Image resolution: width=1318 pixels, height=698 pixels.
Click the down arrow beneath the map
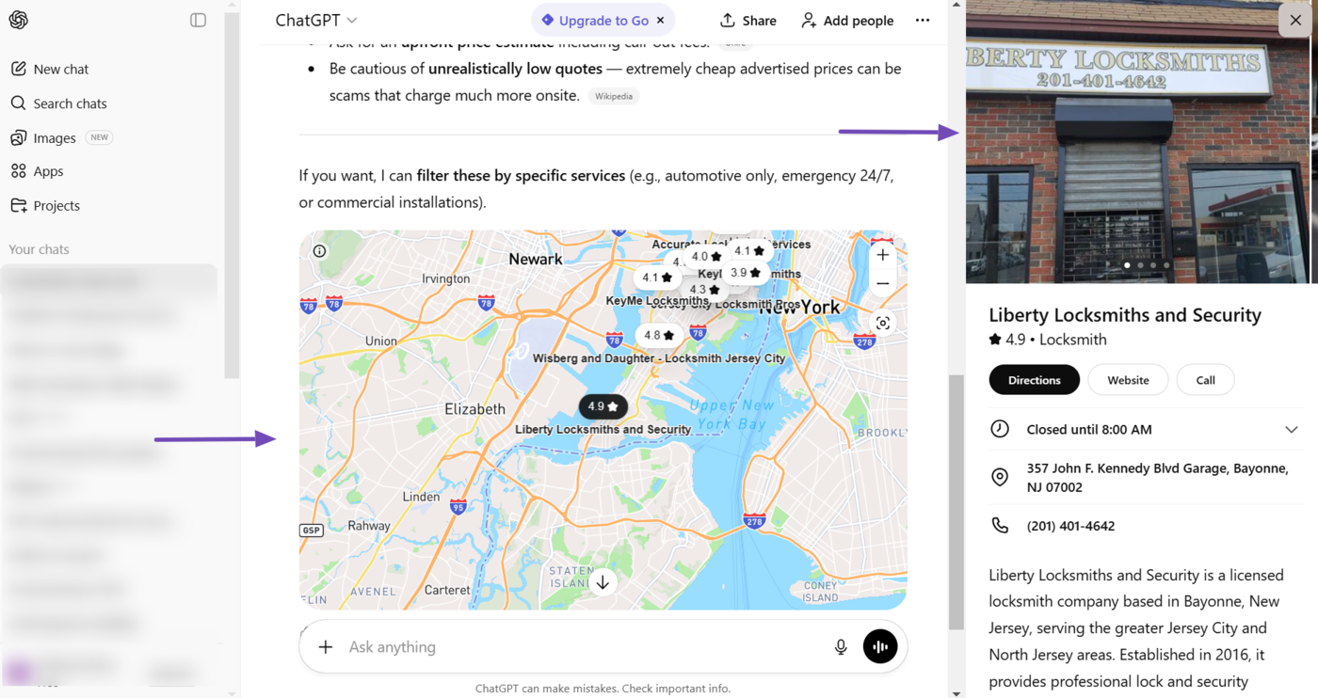(x=603, y=581)
